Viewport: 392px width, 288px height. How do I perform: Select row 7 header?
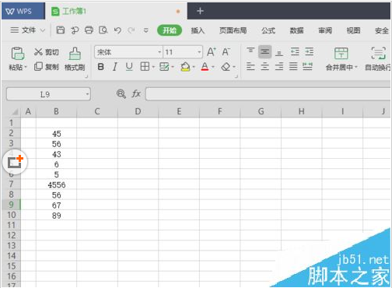(11, 184)
